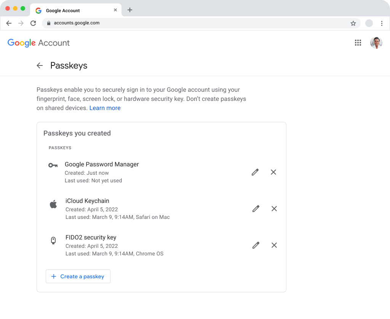Remove the Google Password Manager passkey

(x=273, y=172)
